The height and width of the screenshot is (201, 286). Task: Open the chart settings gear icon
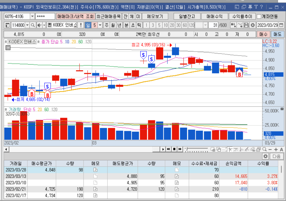[x=253, y=25]
